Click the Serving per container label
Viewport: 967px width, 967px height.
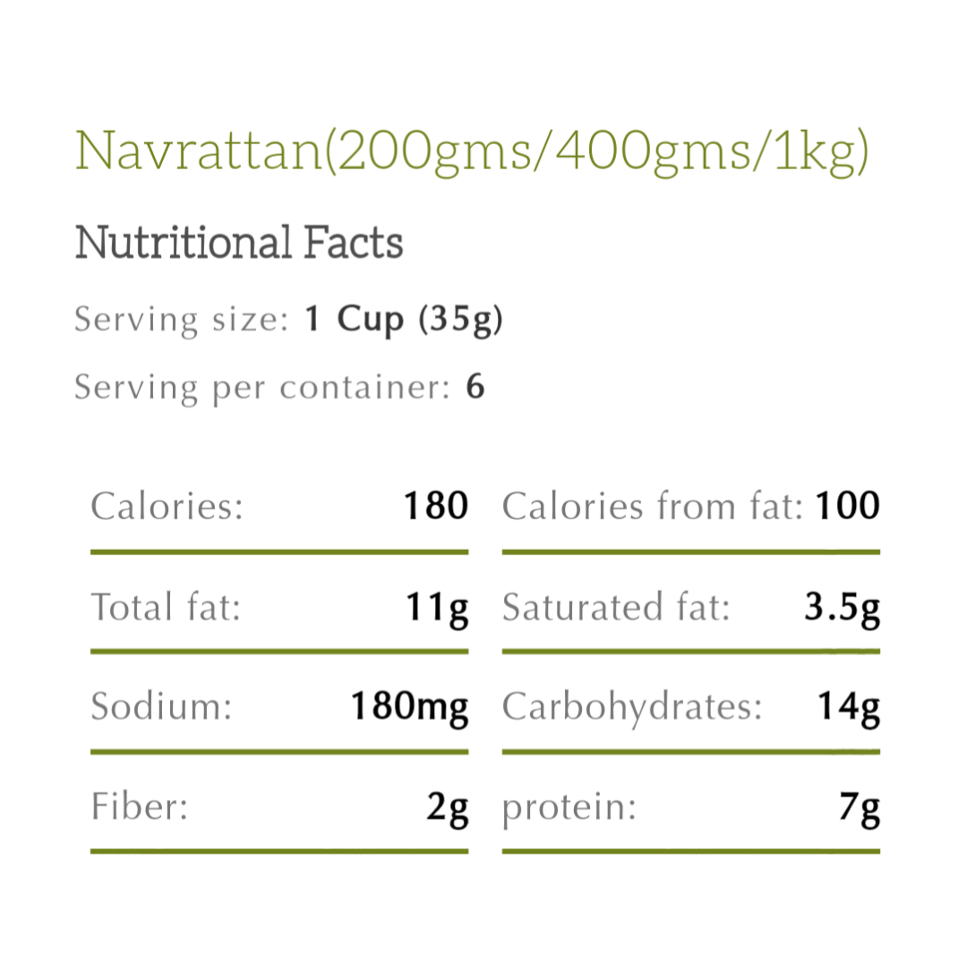click(x=261, y=388)
